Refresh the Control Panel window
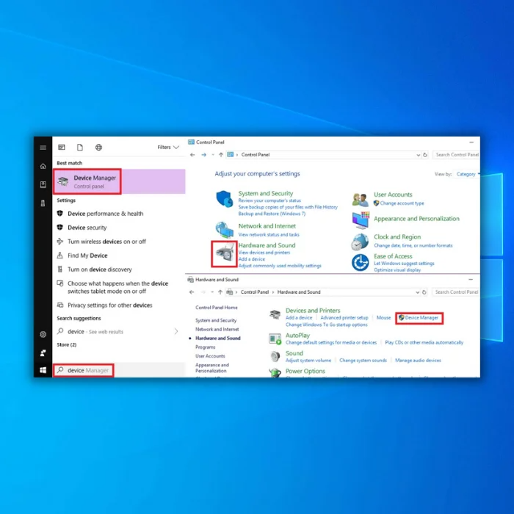Screen dimensions: 514x514 (x=425, y=155)
